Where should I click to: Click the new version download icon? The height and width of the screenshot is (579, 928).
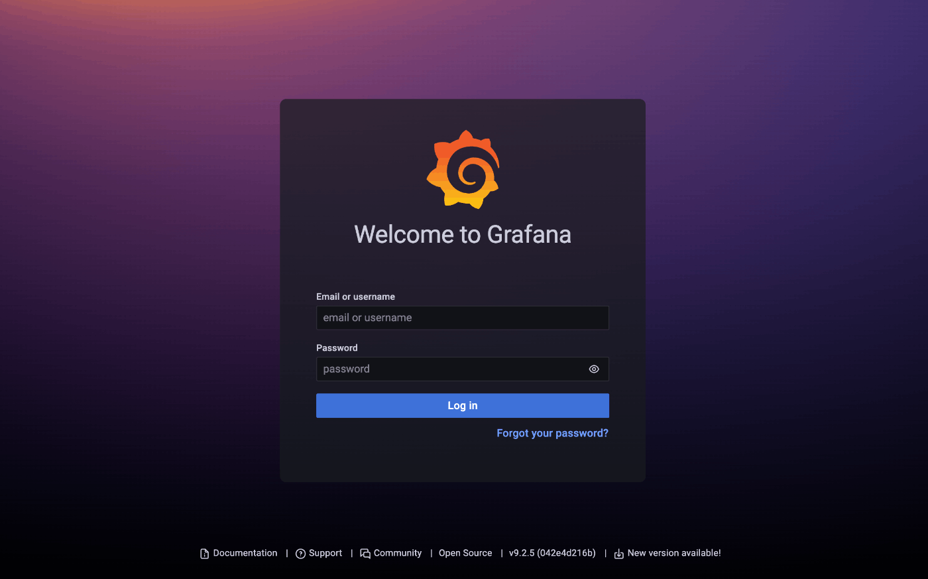[x=618, y=554]
